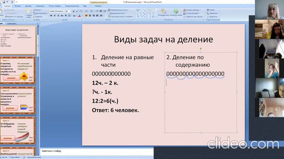Open Convert to SmartArt dropdown
Image resolution: width=284 pixels, height=159 pixels.
[x=121, y=17]
